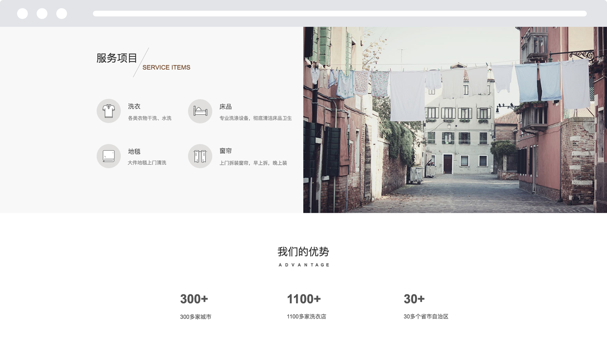Screen dimensions: 607x363
Task: Click the curtain icon for 窗帘
Action: [x=200, y=156]
